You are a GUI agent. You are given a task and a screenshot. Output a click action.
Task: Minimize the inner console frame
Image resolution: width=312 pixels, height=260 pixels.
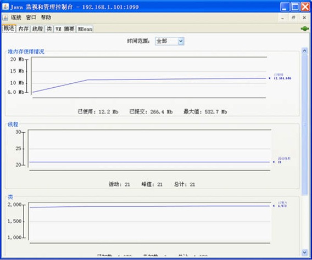click(x=282, y=18)
